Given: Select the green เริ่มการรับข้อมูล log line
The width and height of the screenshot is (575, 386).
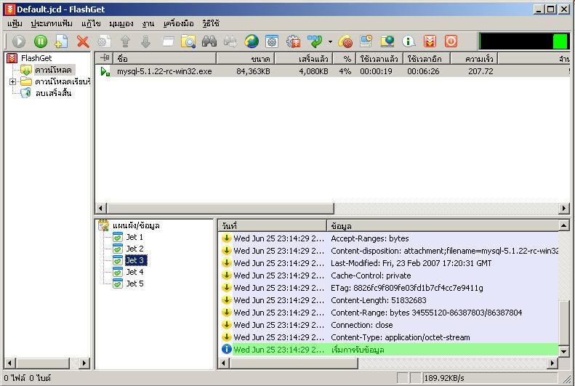Looking at the screenshot, I should point(390,350).
